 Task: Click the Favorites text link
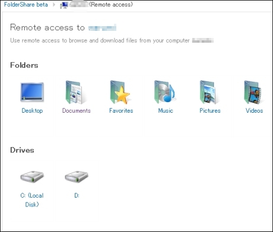(121, 110)
